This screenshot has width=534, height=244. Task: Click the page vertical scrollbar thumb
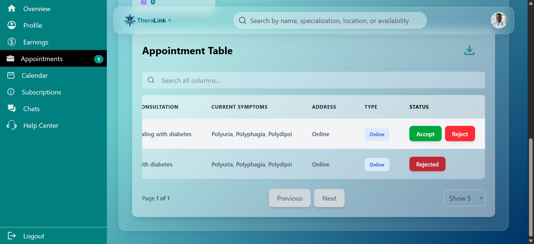tap(531, 188)
